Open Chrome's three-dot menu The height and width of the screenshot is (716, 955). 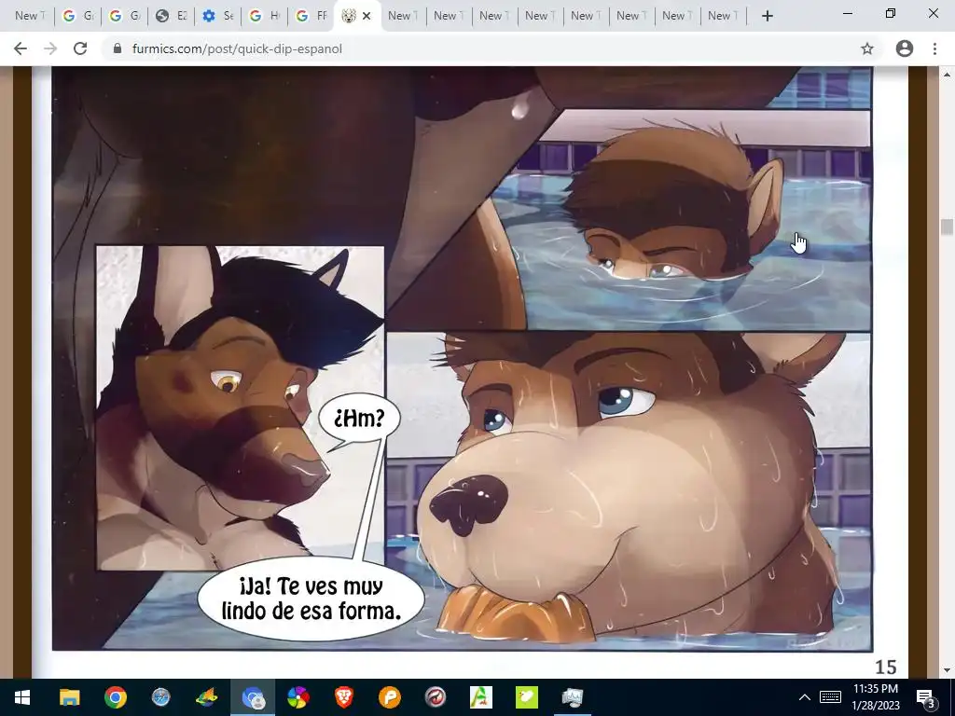(934, 48)
